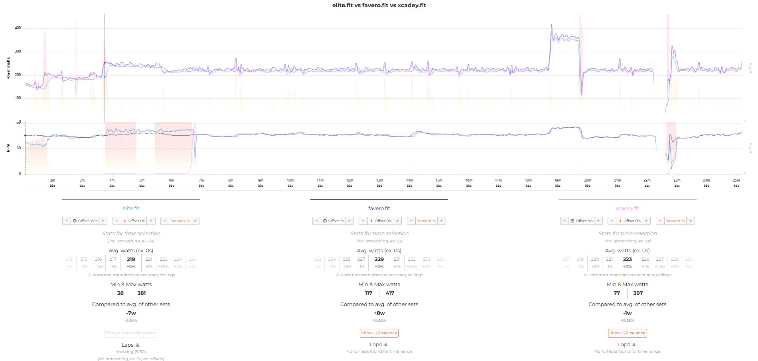758x361 pixels.
Task: Increase elite.fit power offset percentage
Action: tap(151, 221)
